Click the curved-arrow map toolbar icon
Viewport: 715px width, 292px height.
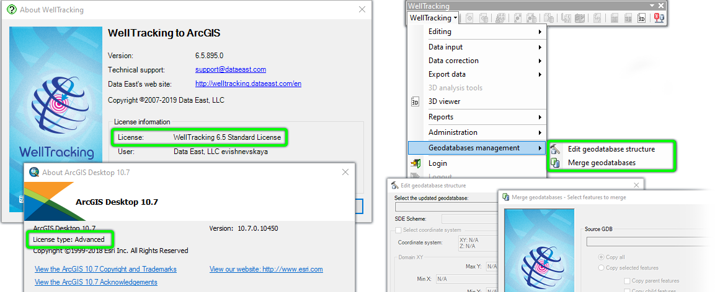[566, 18]
